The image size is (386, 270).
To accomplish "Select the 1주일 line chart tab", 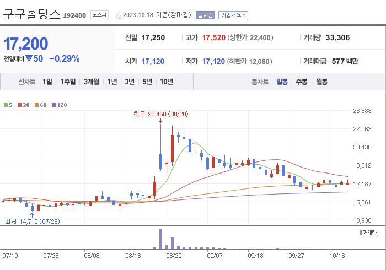I will pyautogui.click(x=68, y=82).
